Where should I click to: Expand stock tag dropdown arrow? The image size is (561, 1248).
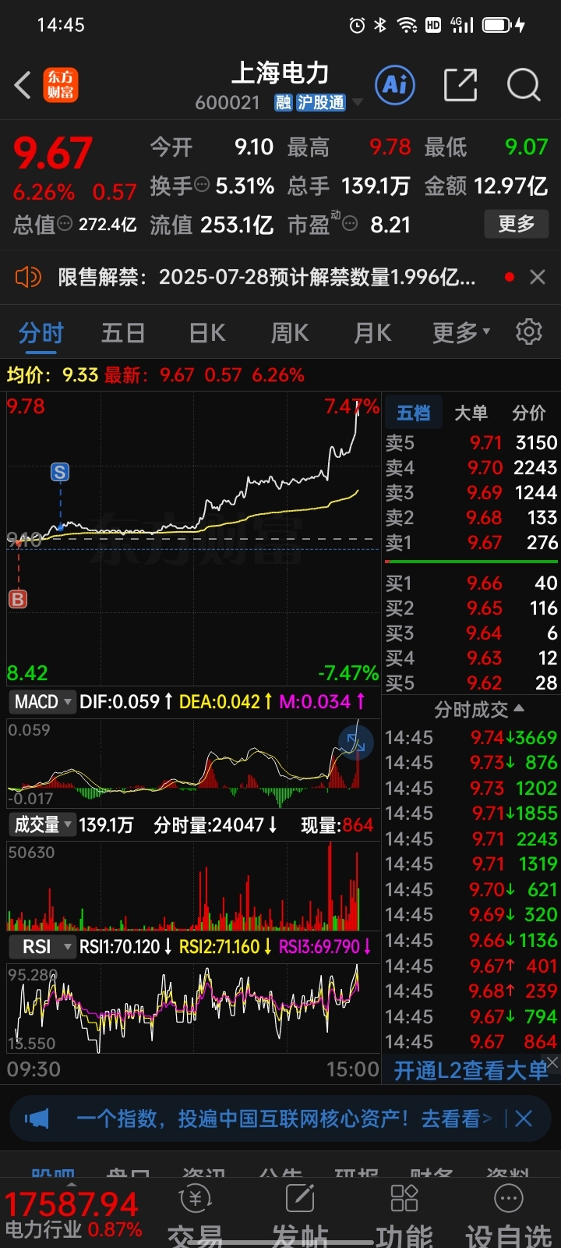tap(357, 103)
